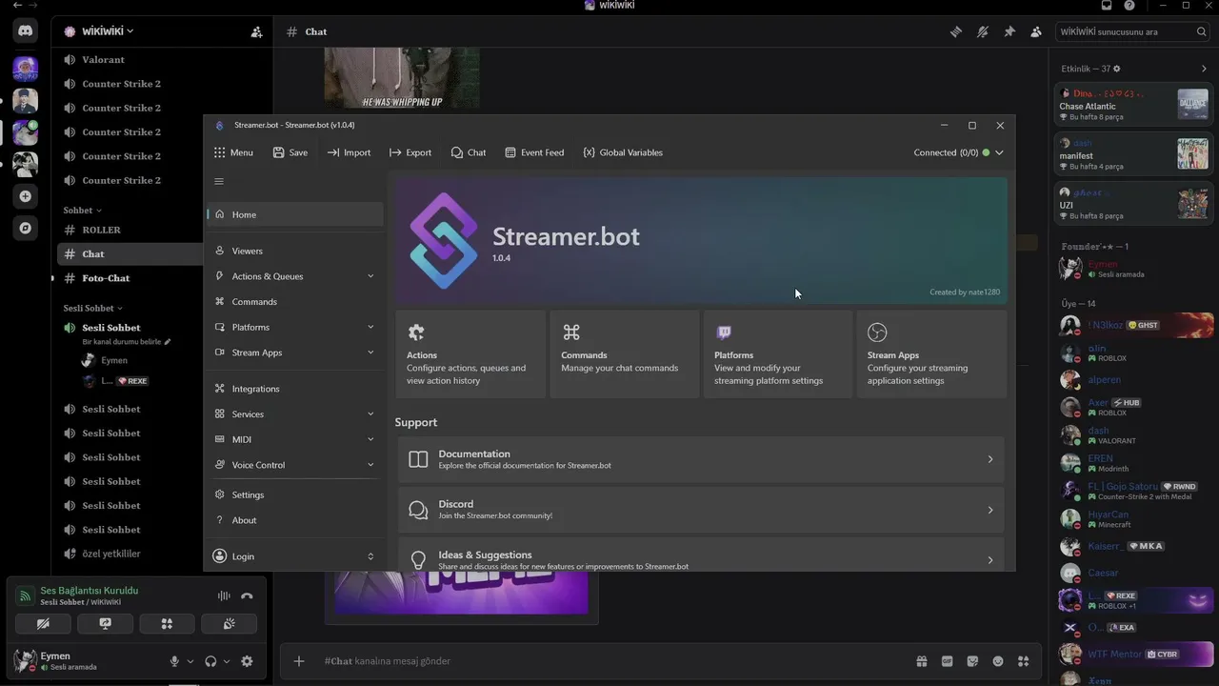Open Viewers in Streamer.bot sidebar

tap(295, 251)
